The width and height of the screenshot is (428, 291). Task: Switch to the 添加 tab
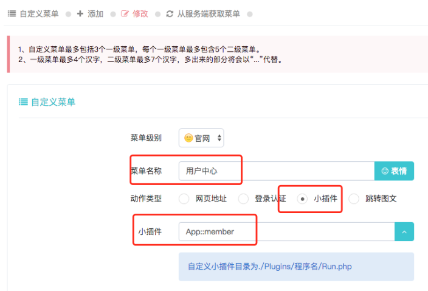point(90,13)
